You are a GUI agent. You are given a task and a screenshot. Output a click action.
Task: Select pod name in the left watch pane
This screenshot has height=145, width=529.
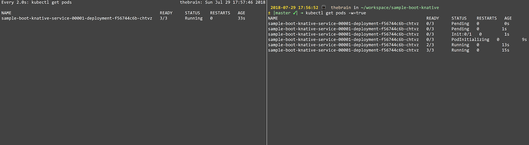(77, 18)
